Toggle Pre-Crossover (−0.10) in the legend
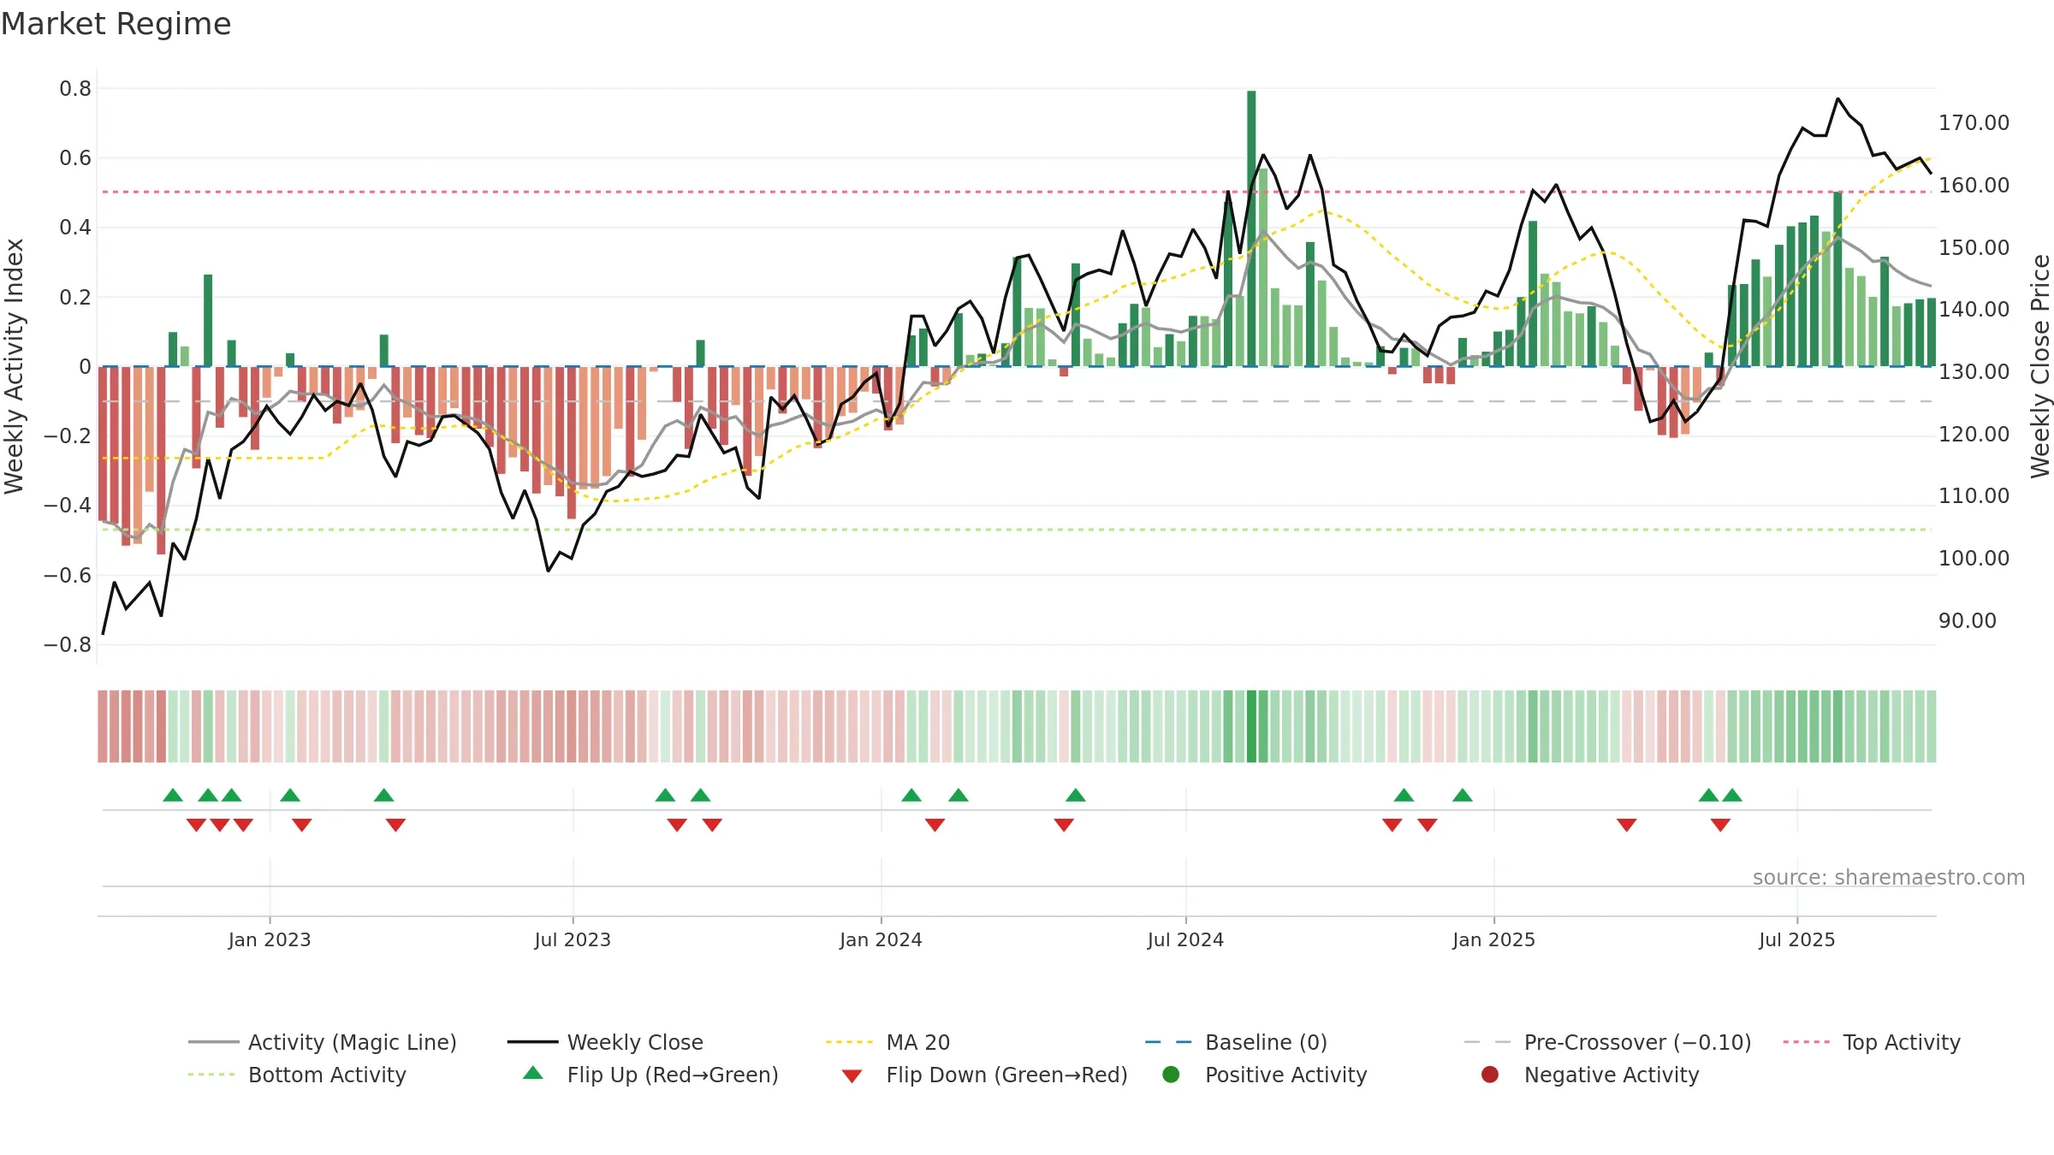 [x=1608, y=1042]
